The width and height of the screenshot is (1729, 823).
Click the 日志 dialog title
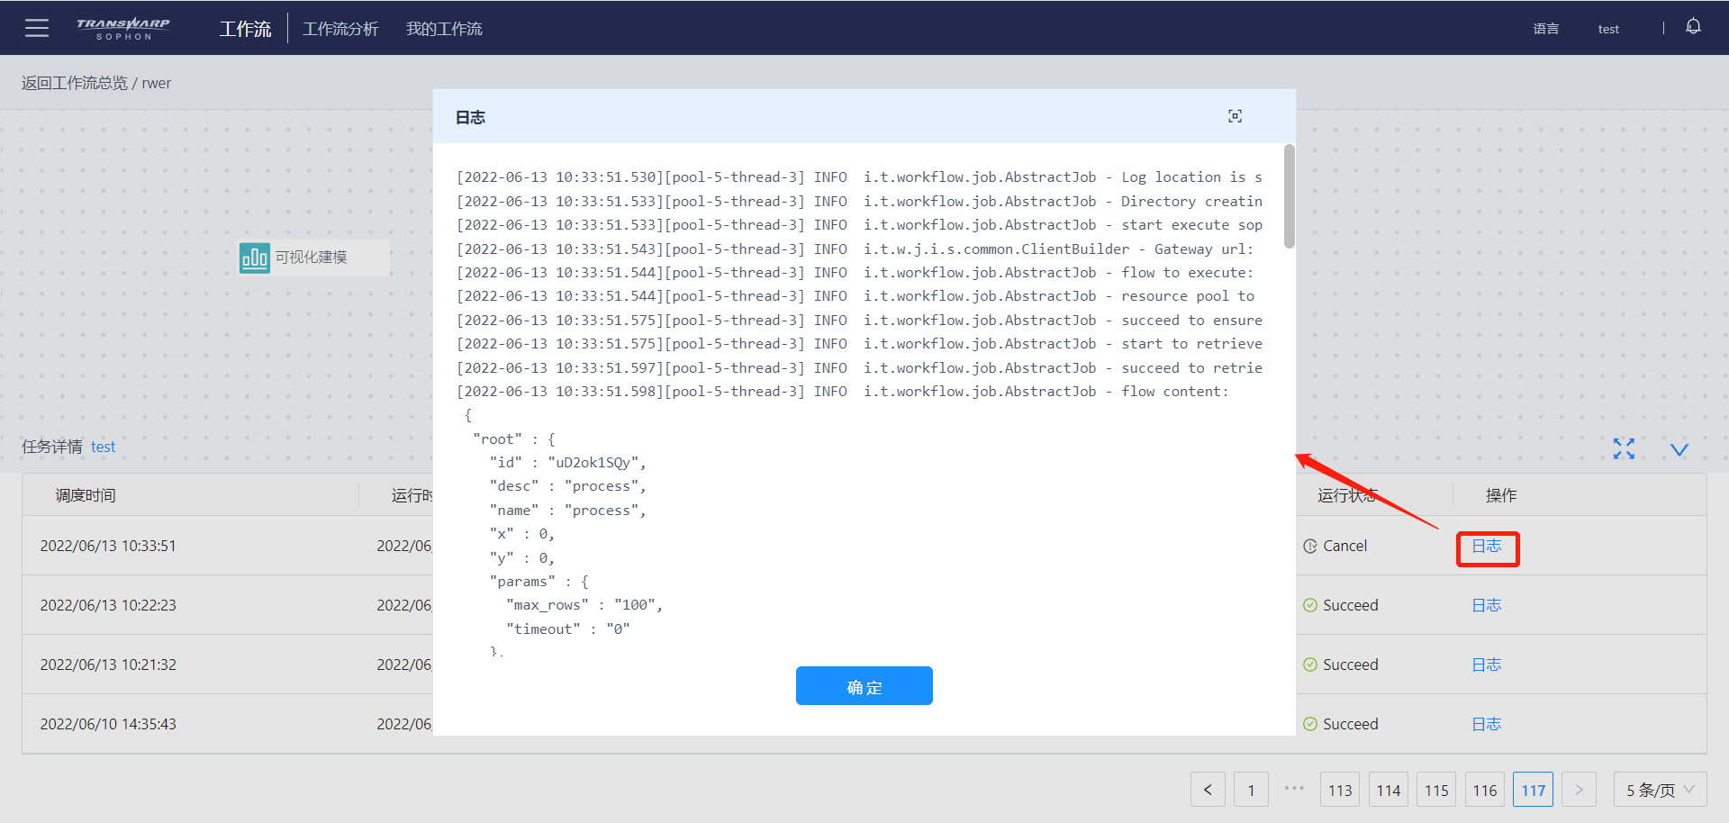(470, 117)
